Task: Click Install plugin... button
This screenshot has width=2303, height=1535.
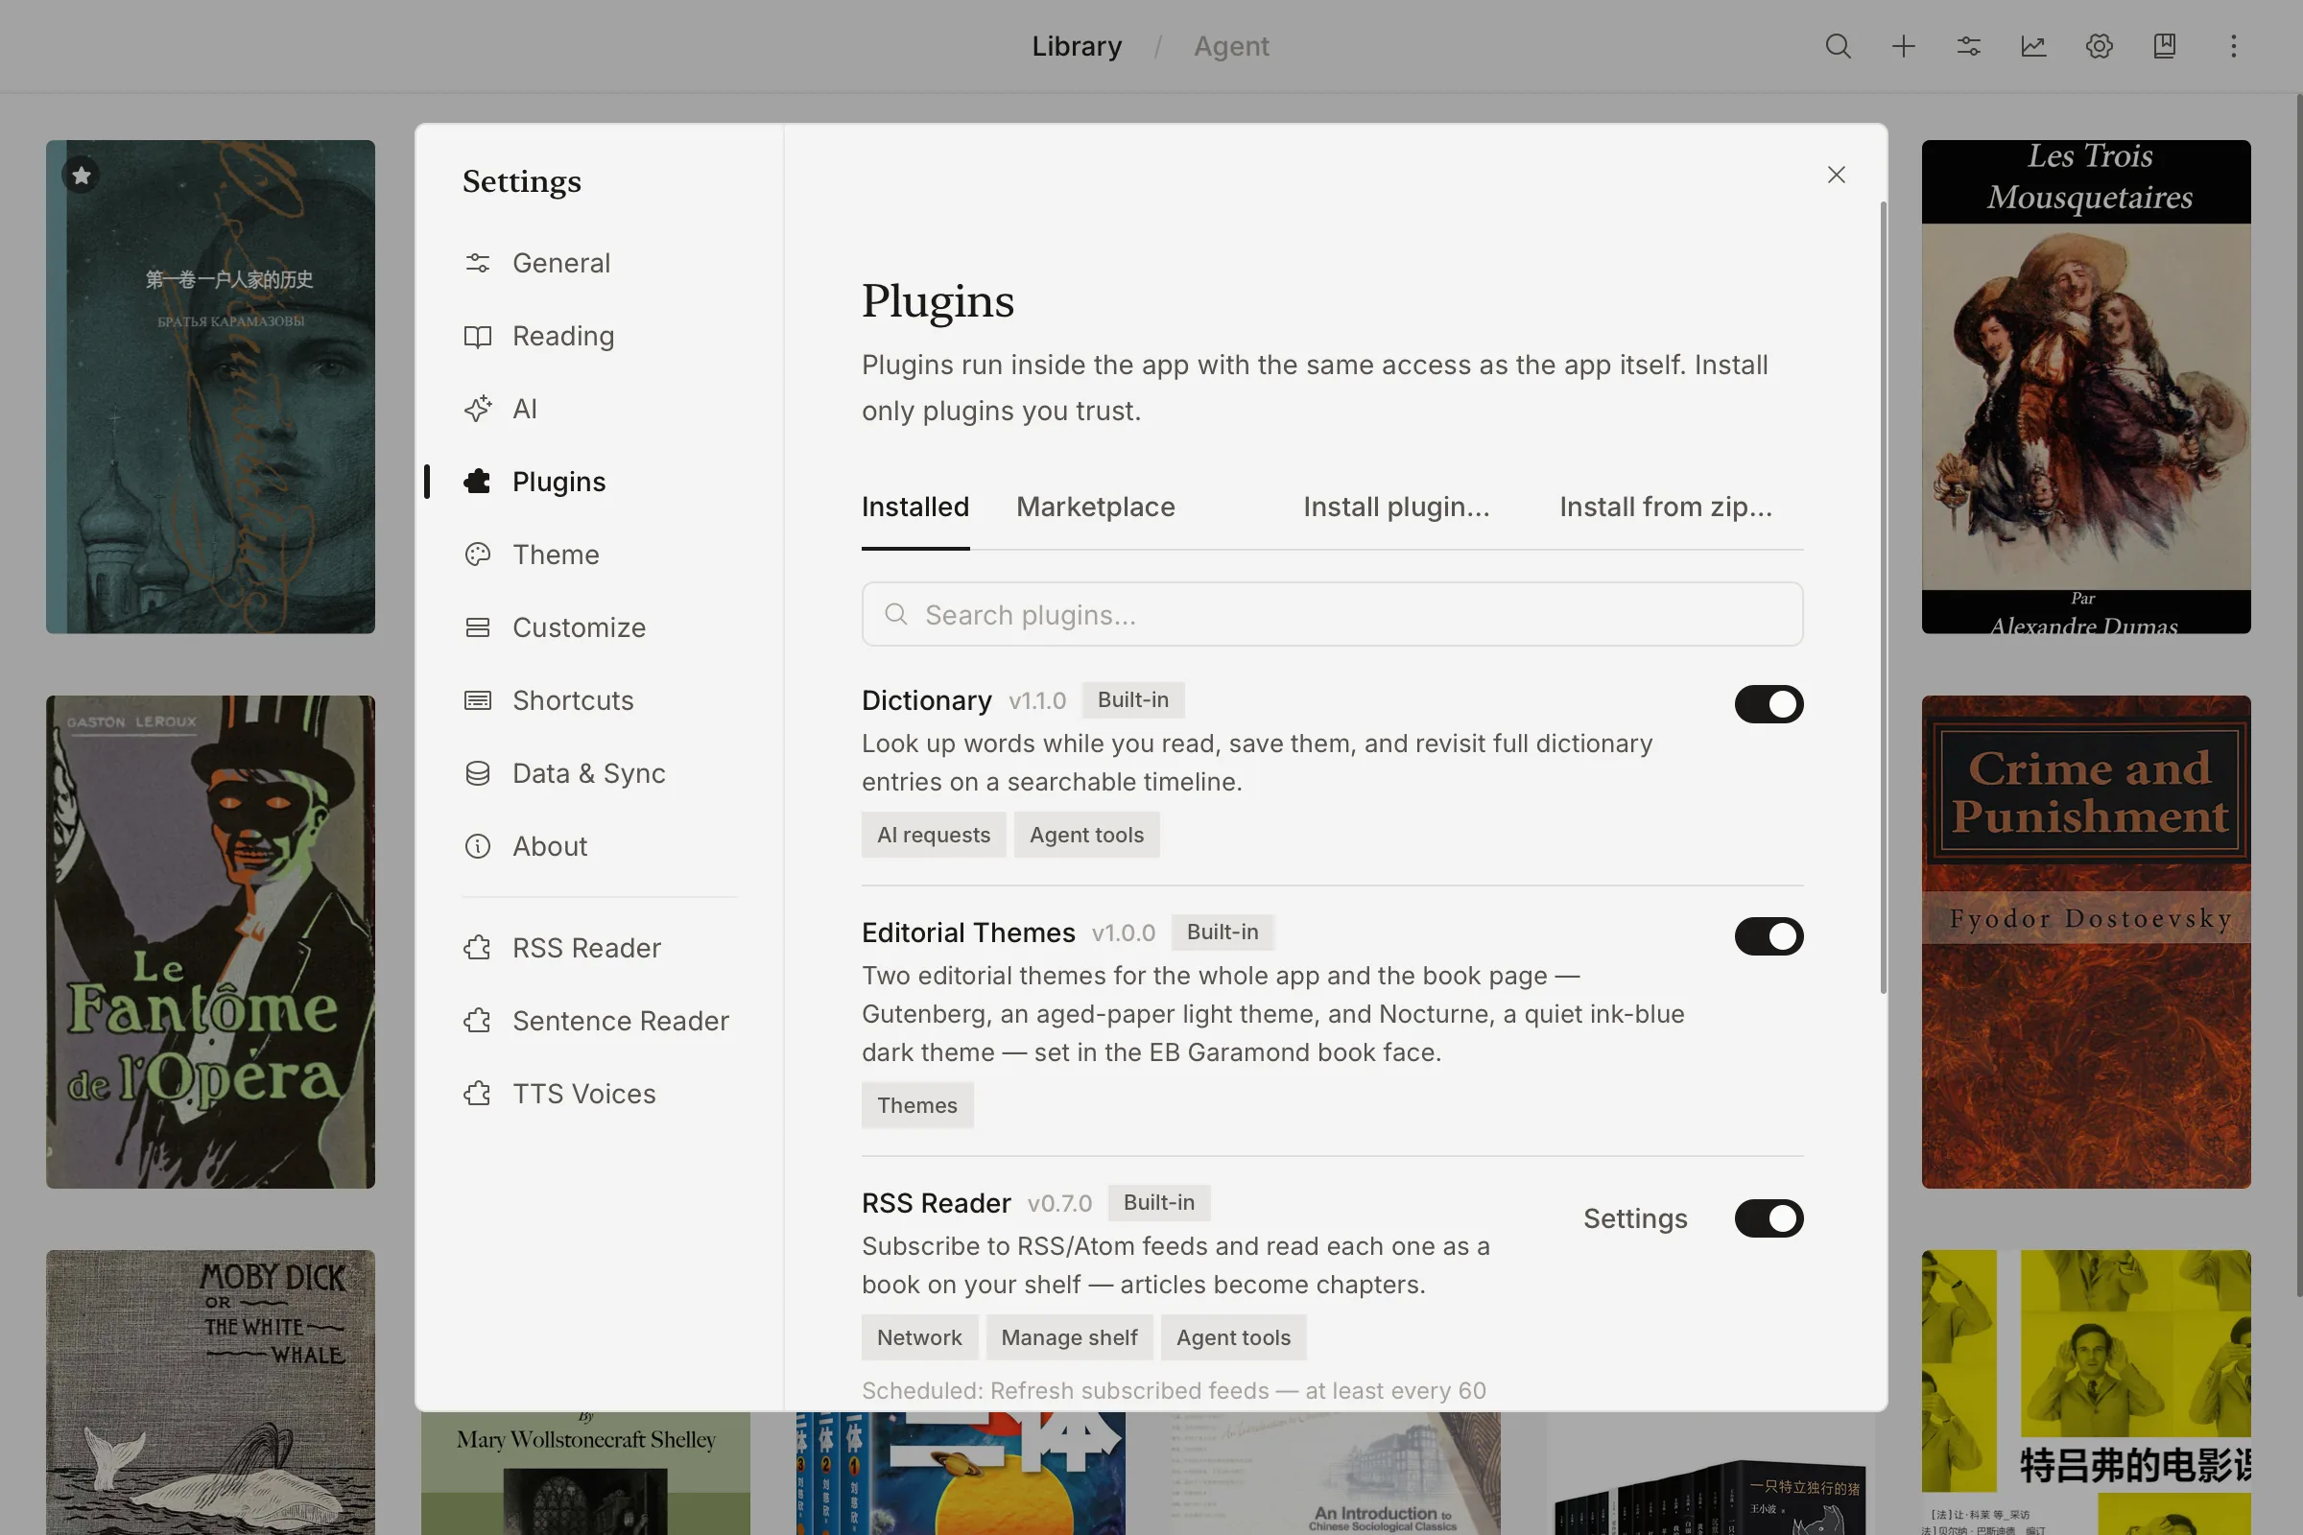Action: point(1396,508)
